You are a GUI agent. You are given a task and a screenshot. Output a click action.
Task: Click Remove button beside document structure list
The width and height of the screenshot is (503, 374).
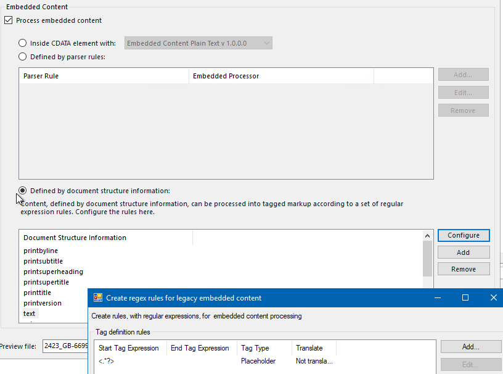(x=463, y=269)
